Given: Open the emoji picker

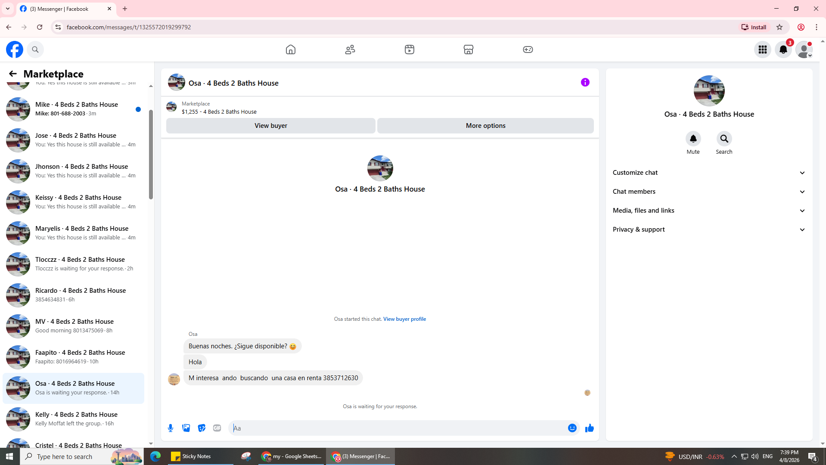Looking at the screenshot, I should pos(572,428).
